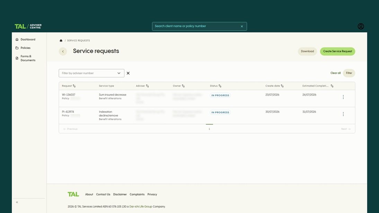379x213 pixels.
Task: Open the user profile icon
Action: pos(361,26)
